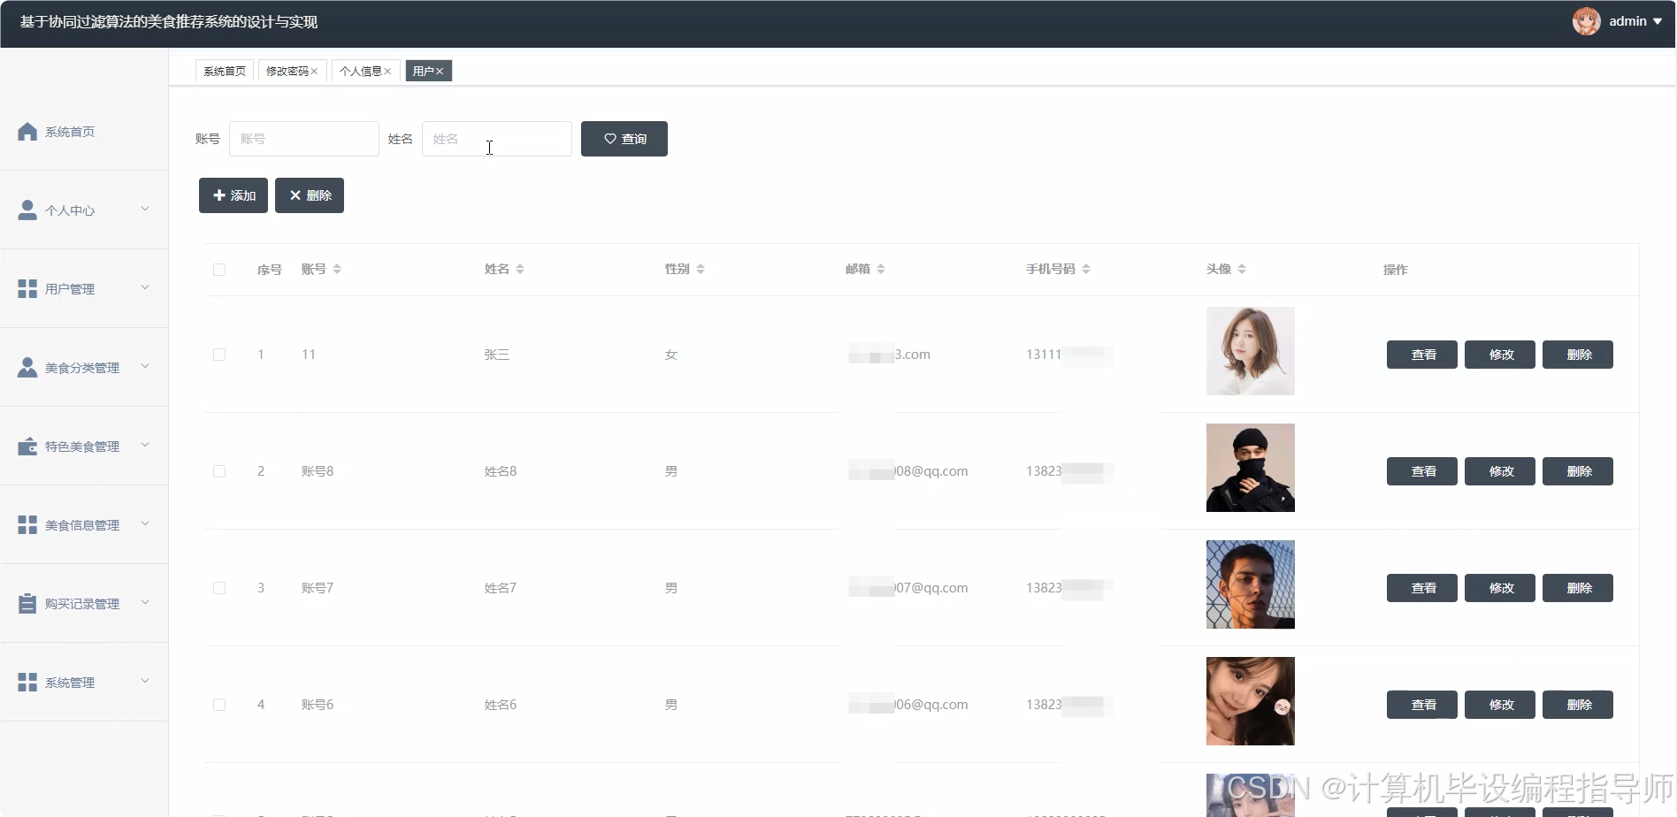Viewport: 1677px width, 817px height.
Task: Sort by 头像 column arrows
Action: [1242, 269]
